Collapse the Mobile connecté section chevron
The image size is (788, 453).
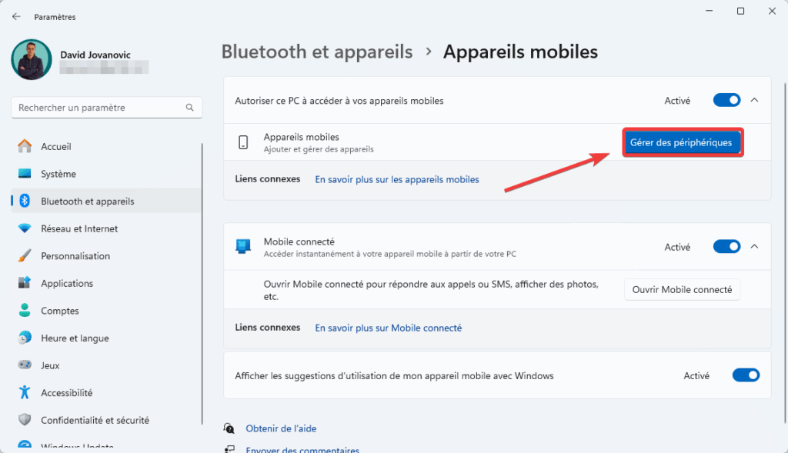754,247
